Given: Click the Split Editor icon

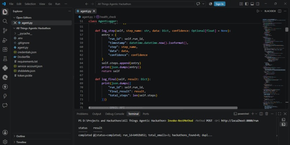Looking at the screenshot, I should pos(280,11).
